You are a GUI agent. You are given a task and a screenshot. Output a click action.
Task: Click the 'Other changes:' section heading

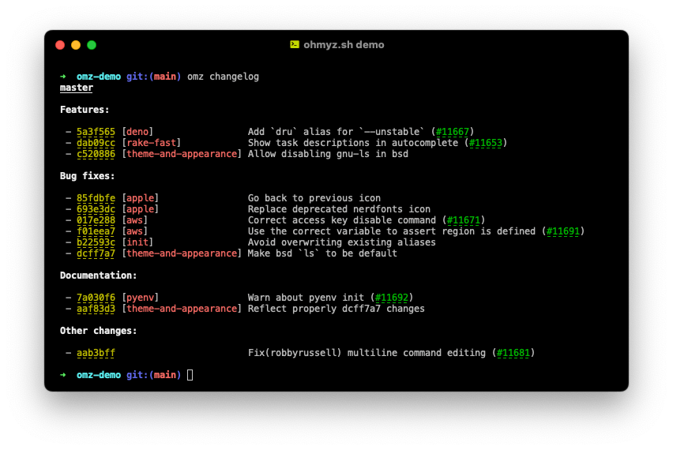click(x=98, y=331)
